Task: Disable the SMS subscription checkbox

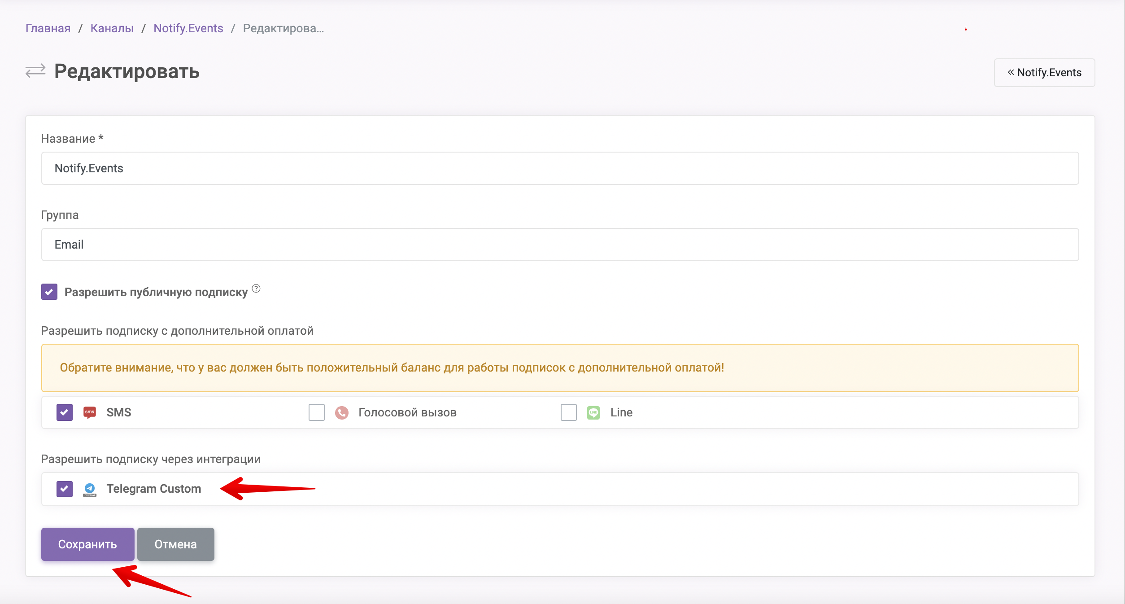Action: tap(64, 412)
